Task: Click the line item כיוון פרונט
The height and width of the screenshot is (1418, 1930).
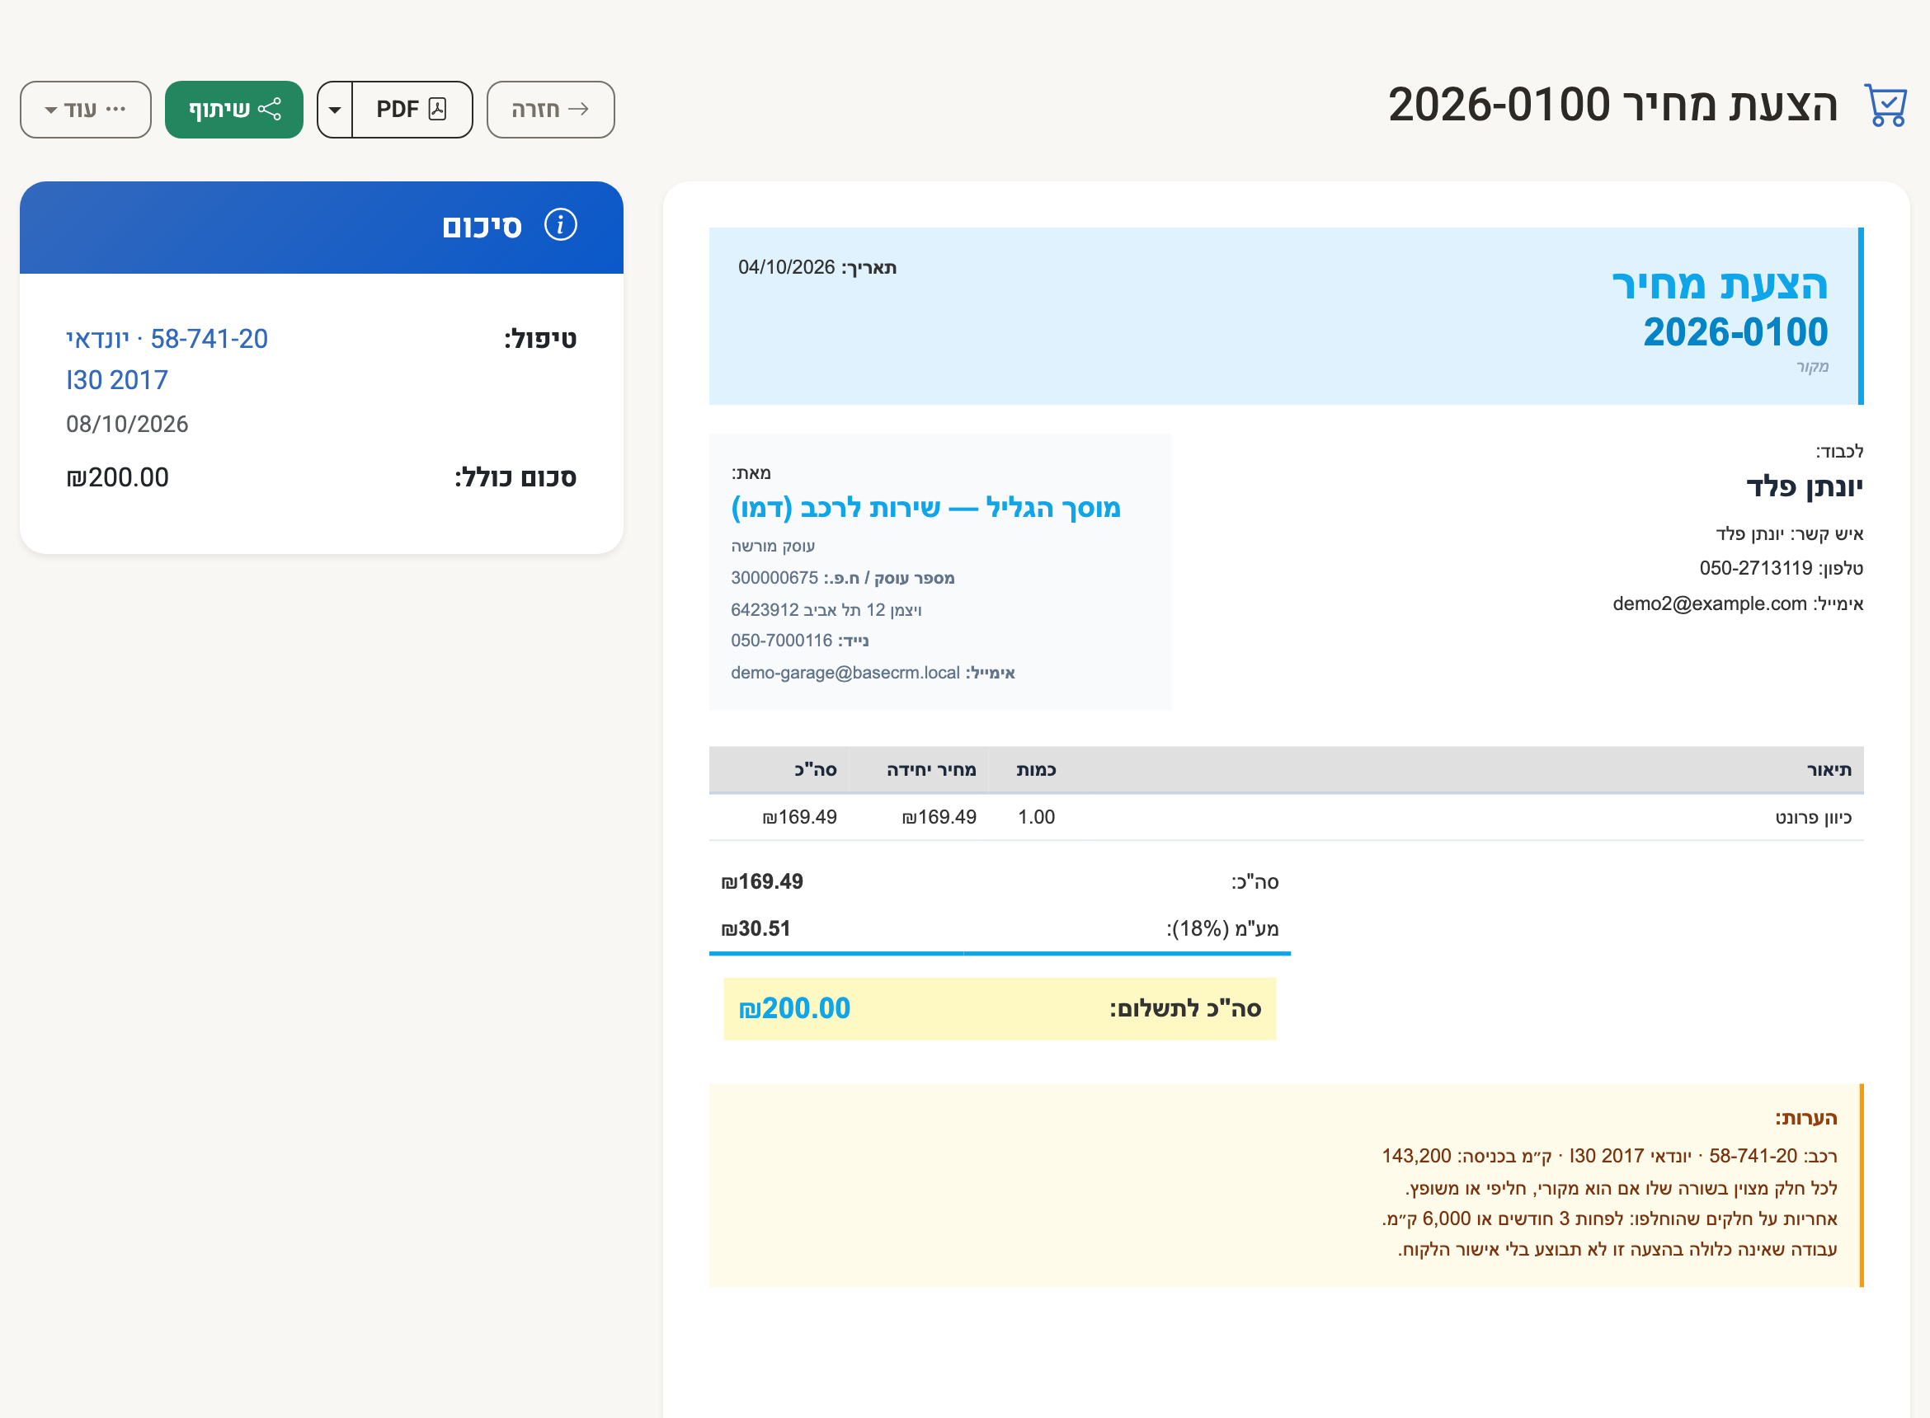Action: (1813, 817)
